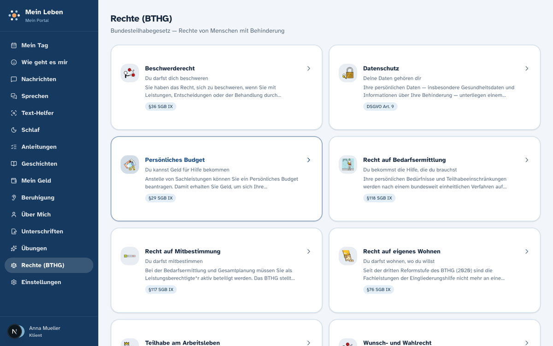
Task: Click the text Du darfst wohnen, wo du willst
Action: tap(399, 262)
